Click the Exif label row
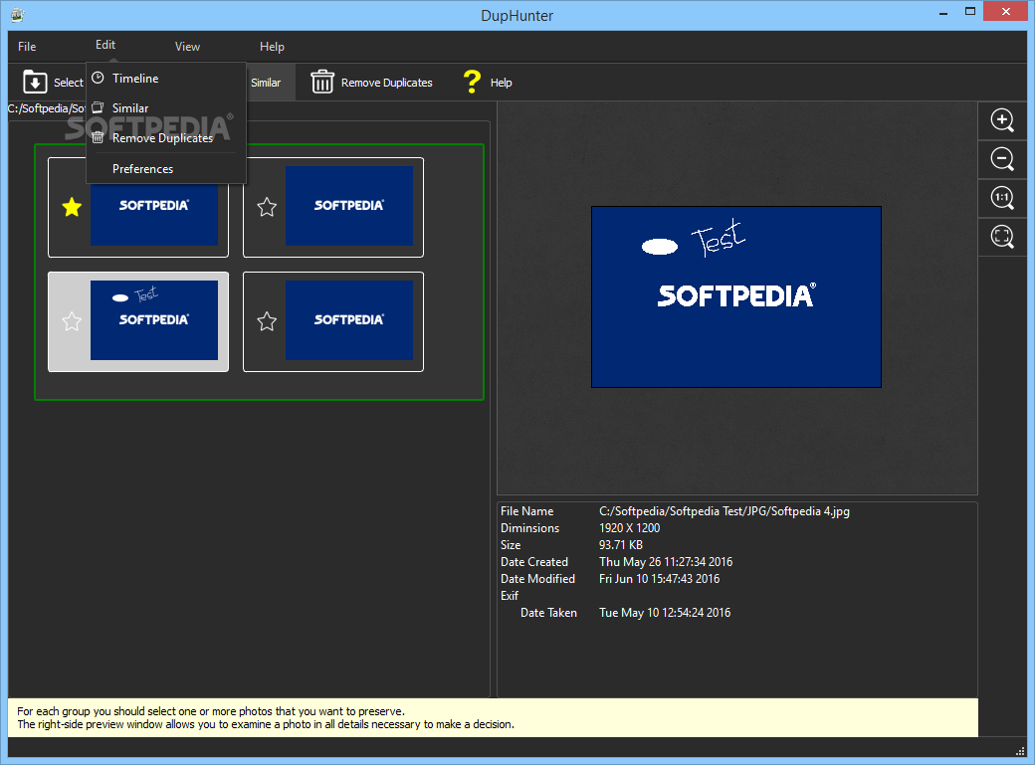 coord(510,595)
